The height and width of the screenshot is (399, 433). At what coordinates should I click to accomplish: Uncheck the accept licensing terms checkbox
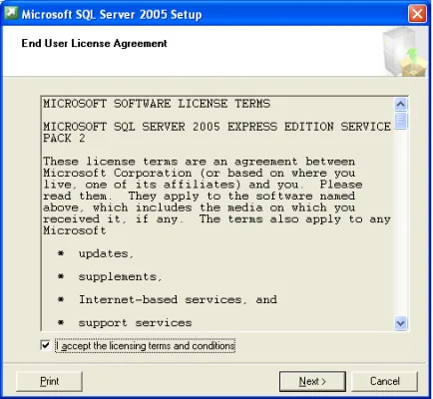(45, 345)
